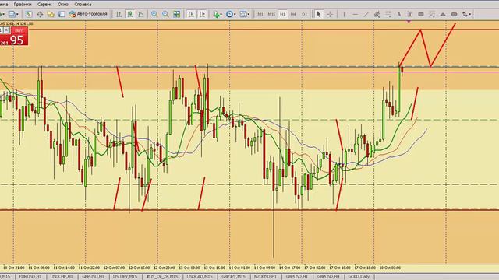Open the new chart dropdown arrow
Screen dimensions: 499x280
(x=3, y=14)
